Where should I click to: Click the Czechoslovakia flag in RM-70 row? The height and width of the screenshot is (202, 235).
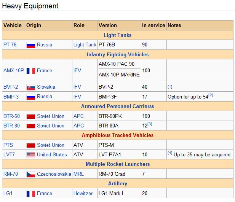tap(31, 174)
